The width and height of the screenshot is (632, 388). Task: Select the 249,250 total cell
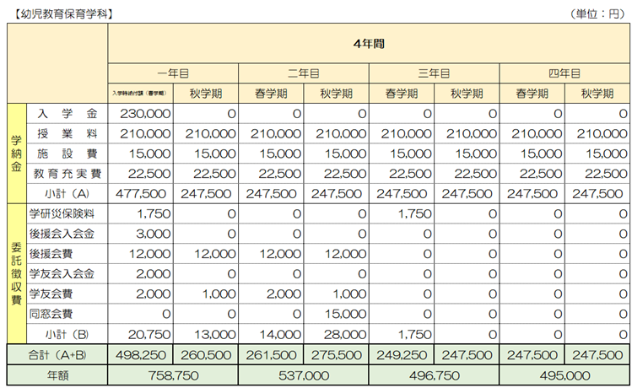click(402, 355)
